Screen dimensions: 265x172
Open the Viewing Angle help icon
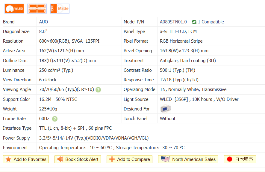pyautogui.click(x=98, y=89)
